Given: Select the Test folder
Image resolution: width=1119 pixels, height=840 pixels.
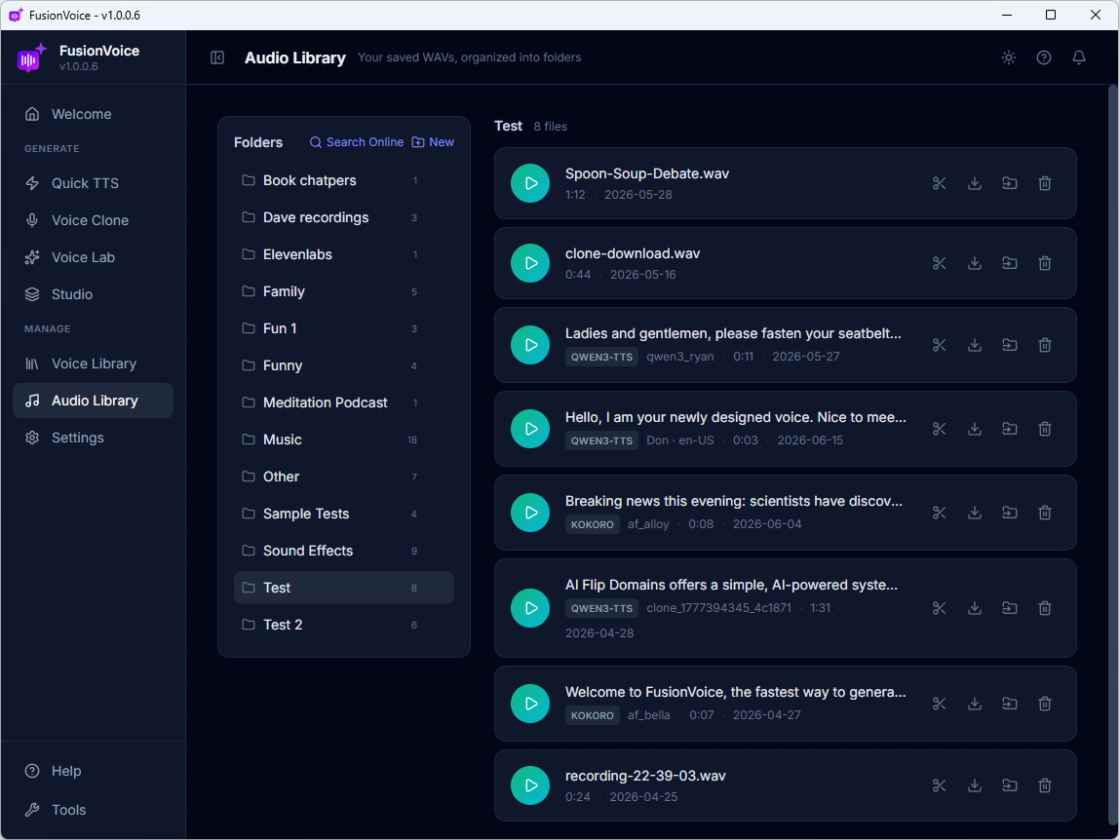Looking at the screenshot, I should click(x=344, y=588).
